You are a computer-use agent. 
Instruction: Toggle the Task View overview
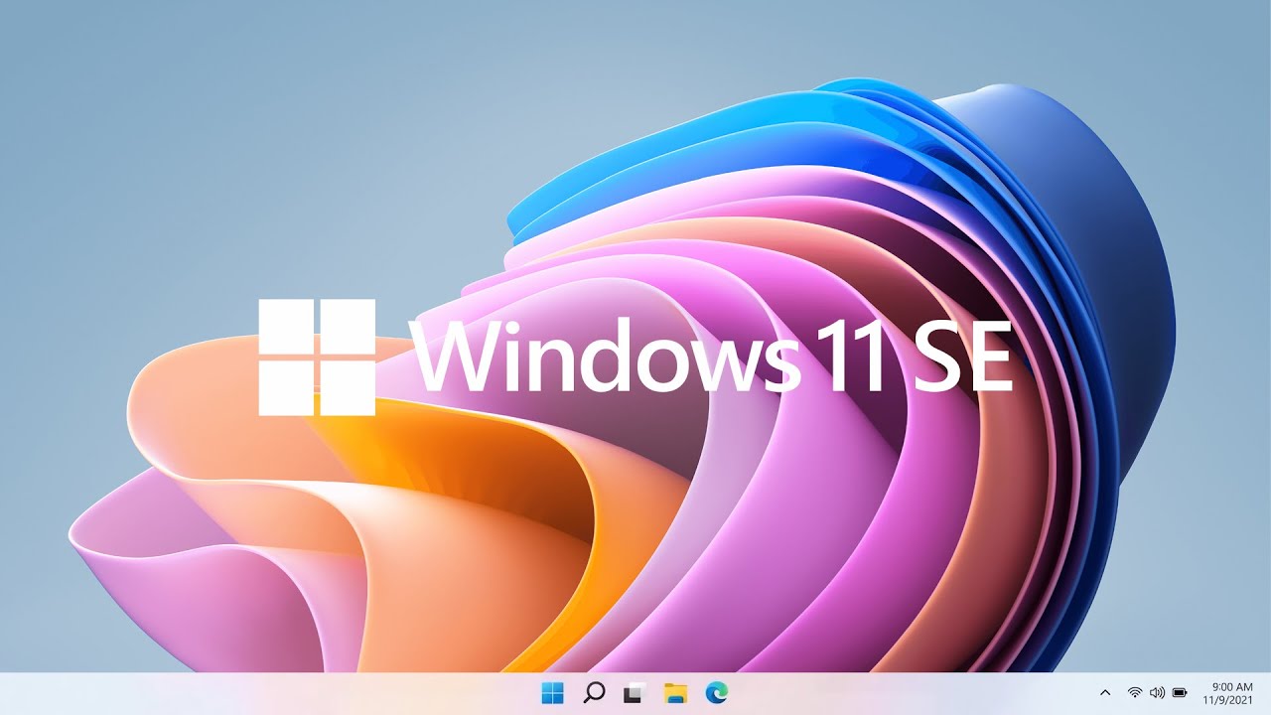630,694
